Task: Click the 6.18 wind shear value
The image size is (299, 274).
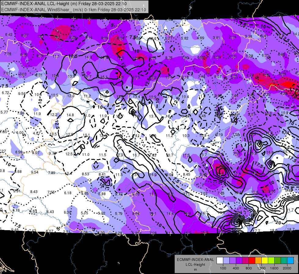Action: (68, 193)
